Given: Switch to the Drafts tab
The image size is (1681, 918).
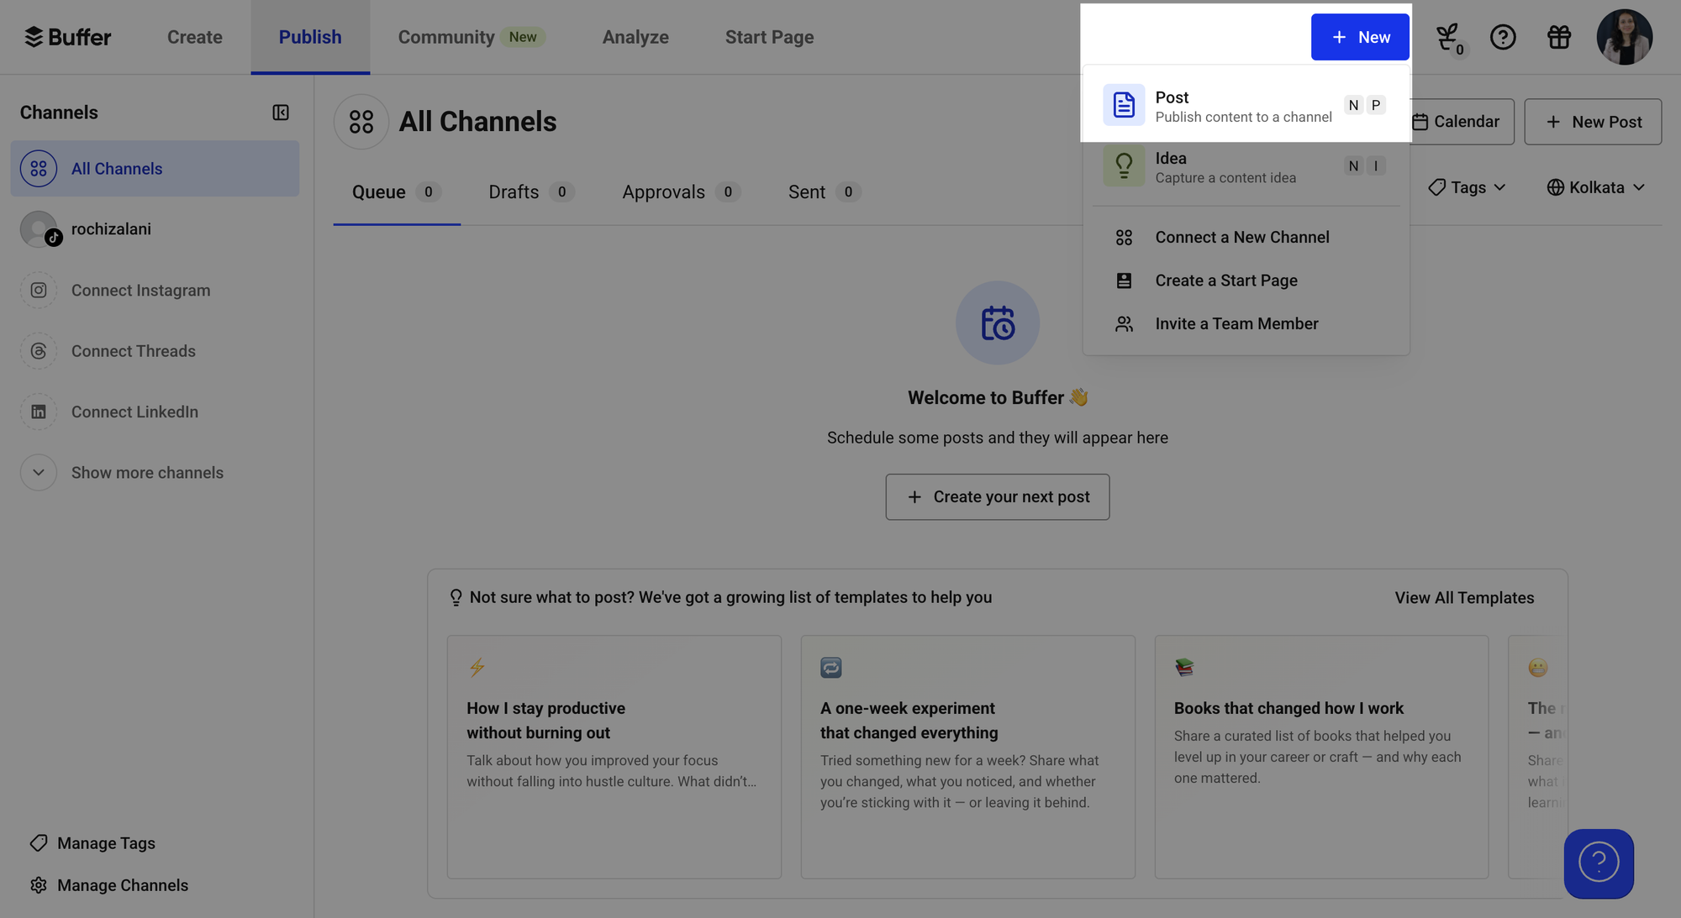Looking at the screenshot, I should point(514,191).
